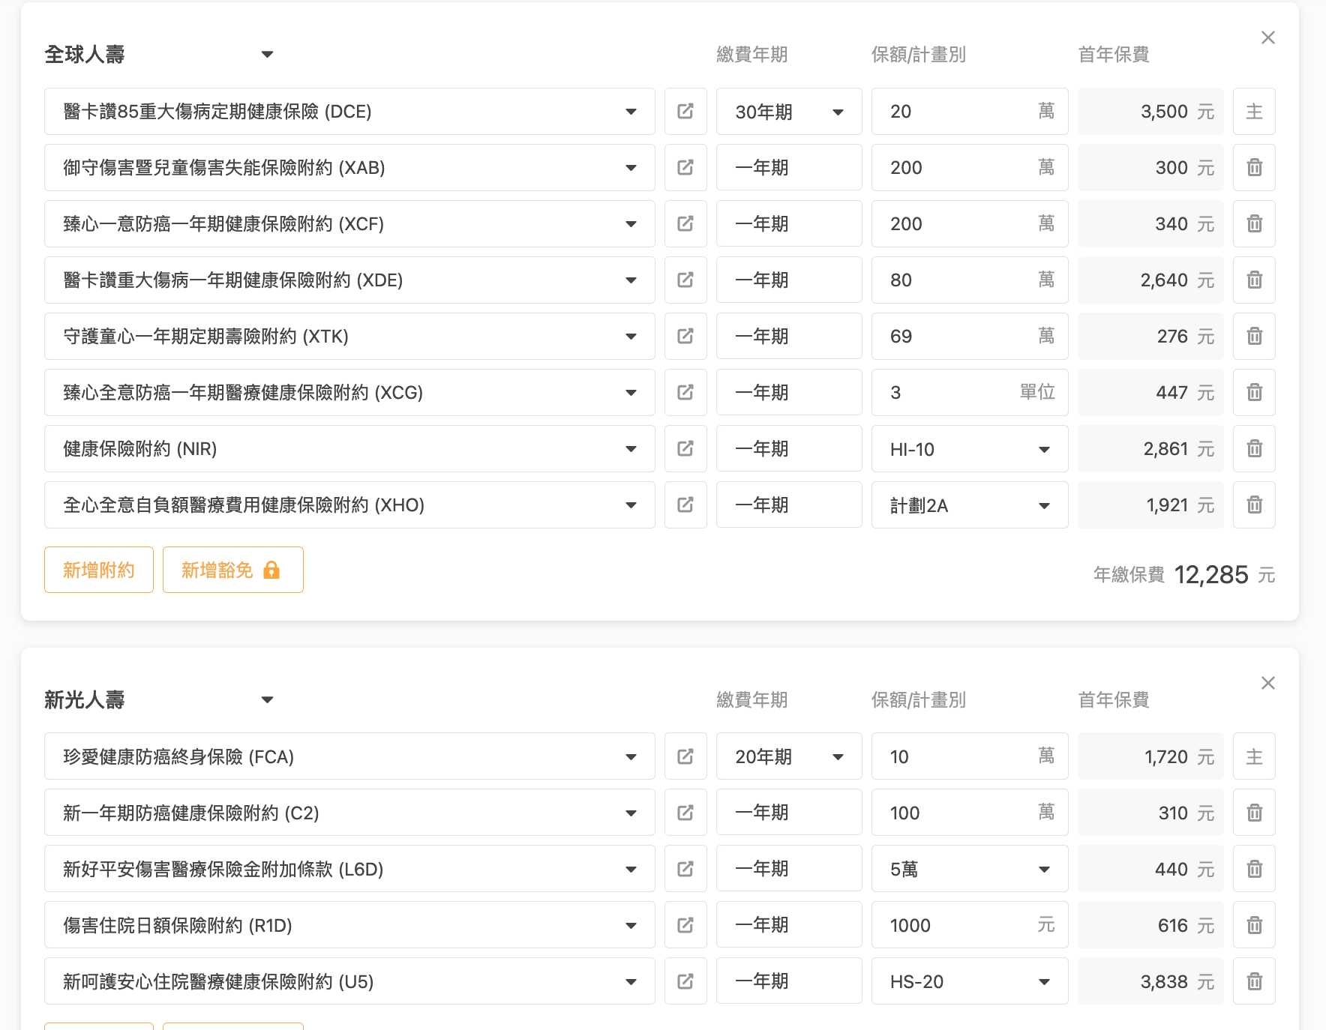1326x1030 pixels.
Task: Click the 年繳保費 total 12,285
Action: pyautogui.click(x=1210, y=575)
